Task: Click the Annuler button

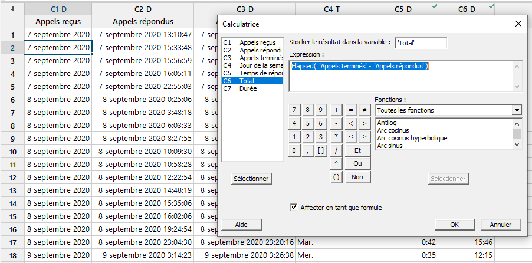Action: pyautogui.click(x=501, y=225)
